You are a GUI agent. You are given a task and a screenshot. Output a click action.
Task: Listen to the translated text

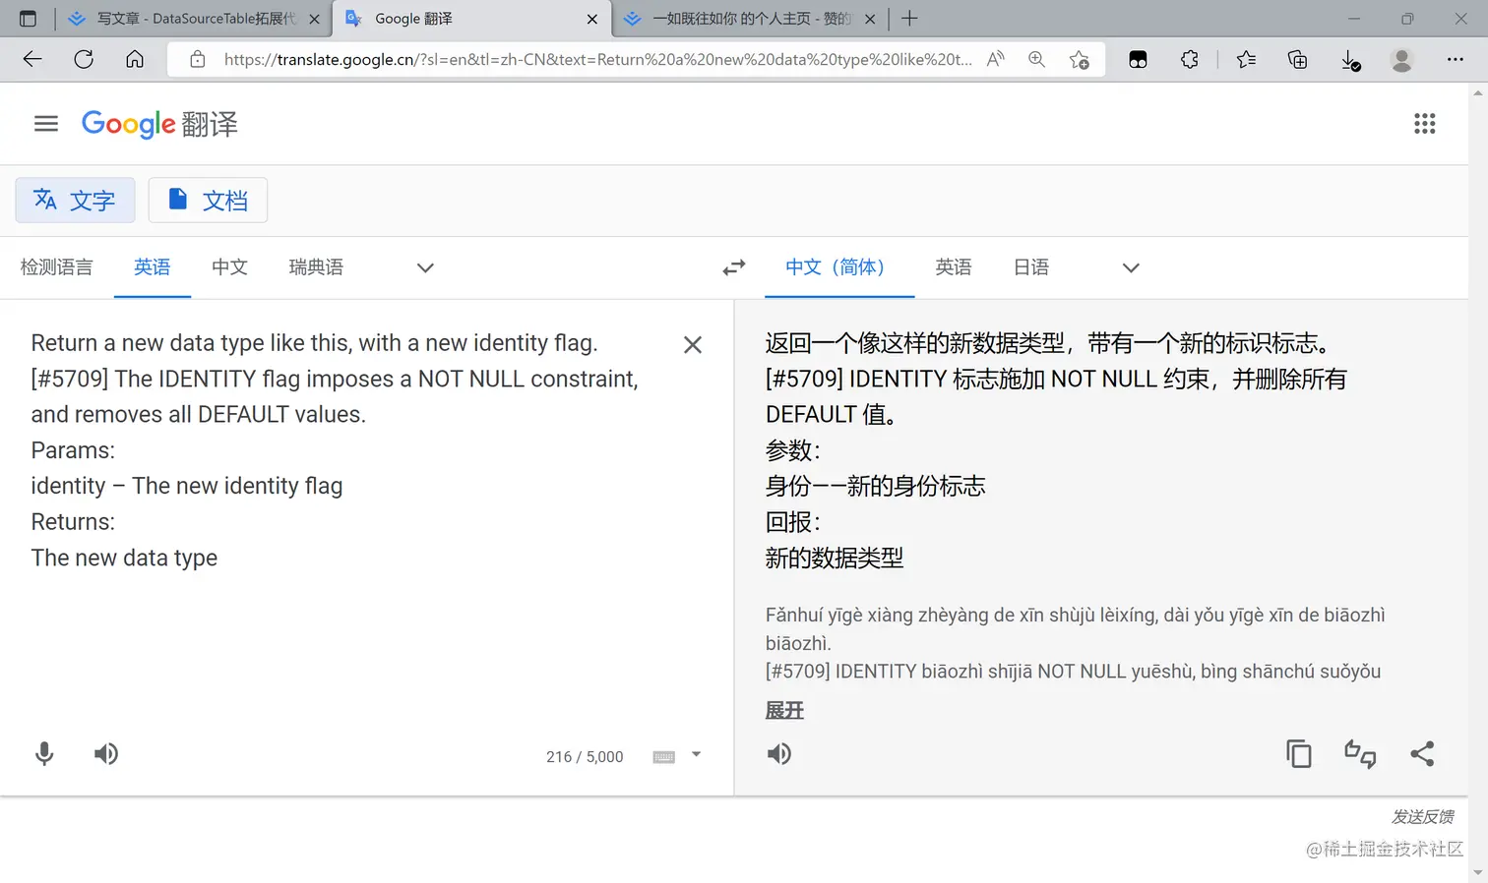click(779, 754)
